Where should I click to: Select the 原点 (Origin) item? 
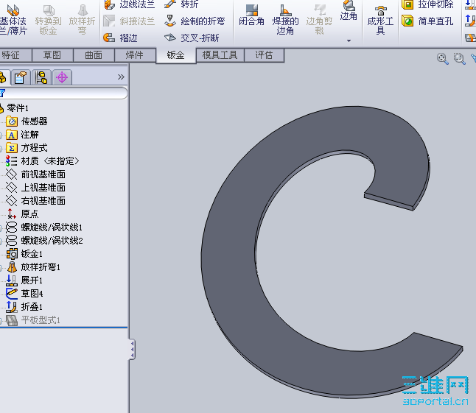pyautogui.click(x=22, y=214)
